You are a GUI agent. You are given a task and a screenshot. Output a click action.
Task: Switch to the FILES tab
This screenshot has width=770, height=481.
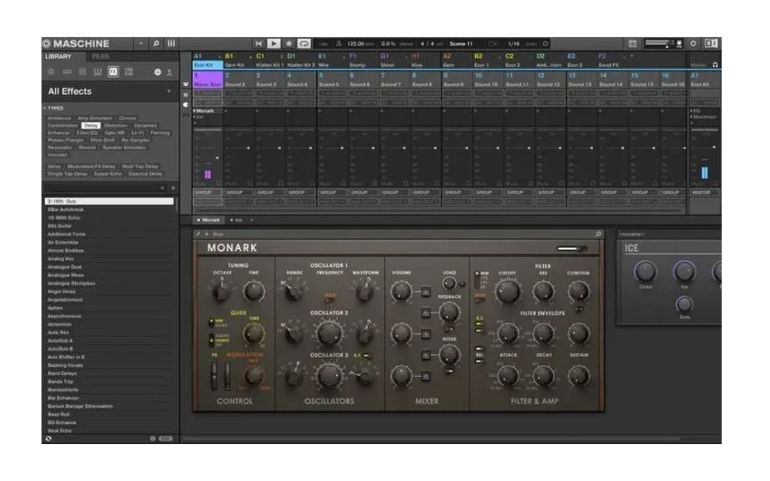[100, 57]
